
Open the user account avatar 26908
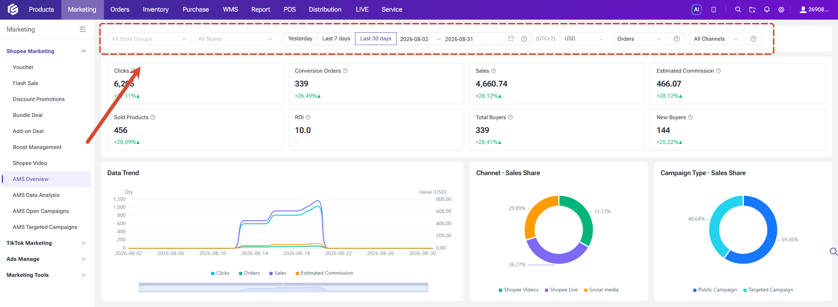pyautogui.click(x=814, y=9)
